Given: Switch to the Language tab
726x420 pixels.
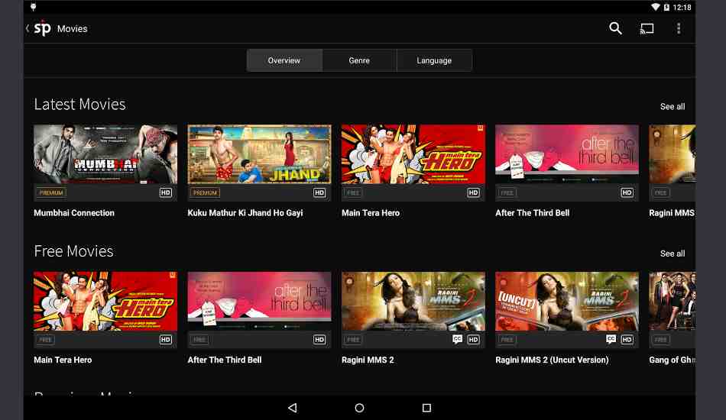Looking at the screenshot, I should (x=434, y=60).
